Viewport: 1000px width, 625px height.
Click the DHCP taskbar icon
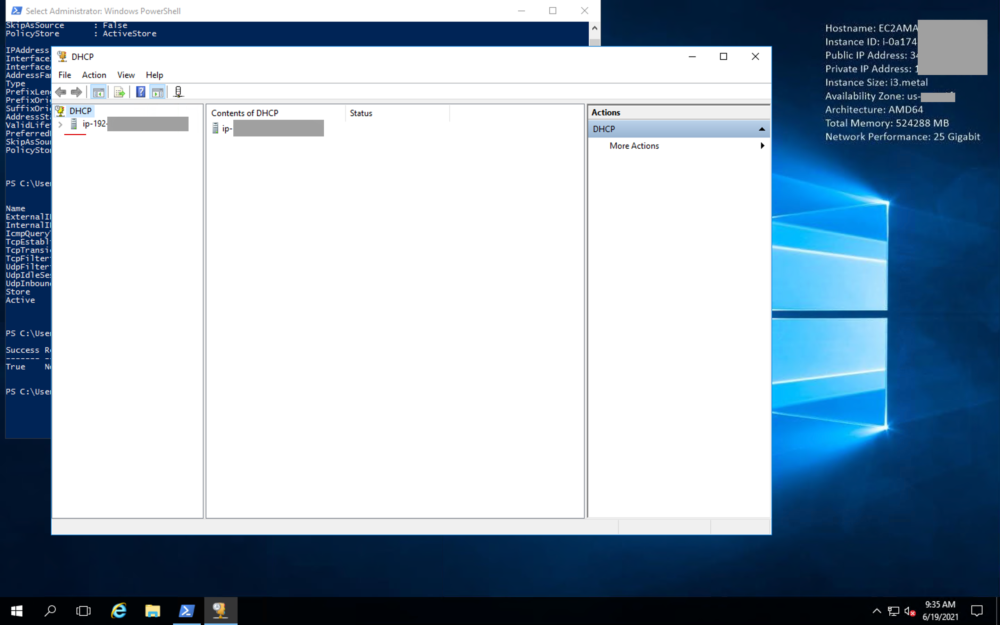coord(220,610)
